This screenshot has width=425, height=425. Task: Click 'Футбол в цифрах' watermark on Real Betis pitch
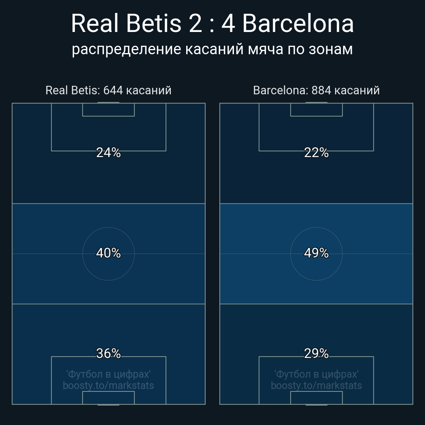(108, 374)
